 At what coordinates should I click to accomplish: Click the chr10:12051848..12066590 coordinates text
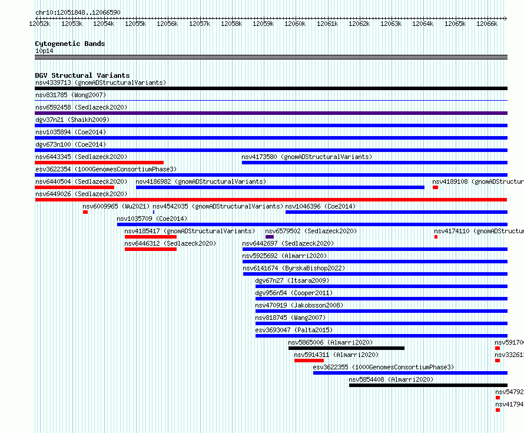coord(78,12)
